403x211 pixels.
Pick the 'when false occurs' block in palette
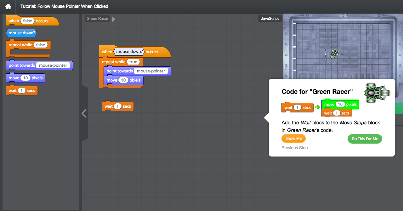coord(32,21)
